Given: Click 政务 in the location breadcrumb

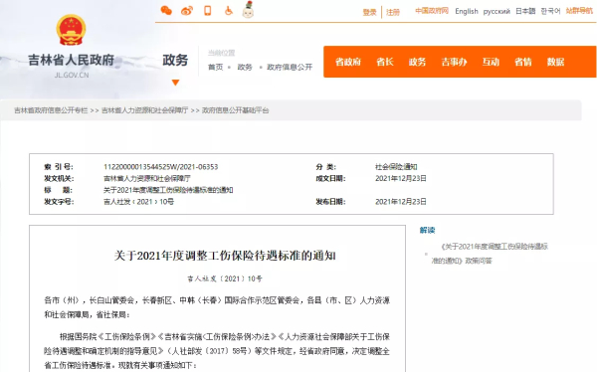Looking at the screenshot, I should click(x=245, y=67).
